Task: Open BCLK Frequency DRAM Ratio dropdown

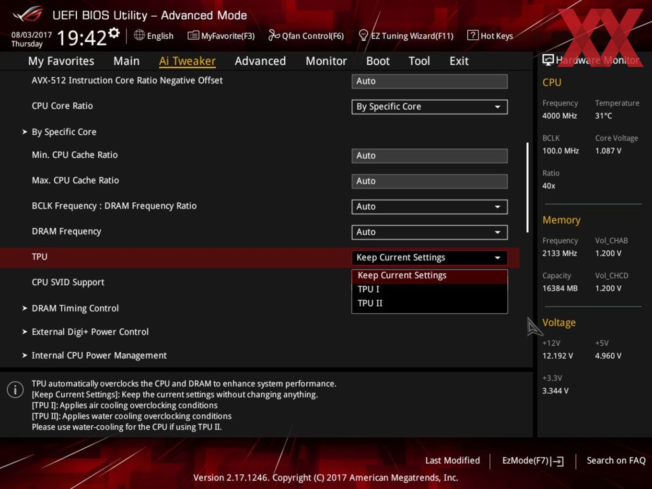Action: coord(430,207)
